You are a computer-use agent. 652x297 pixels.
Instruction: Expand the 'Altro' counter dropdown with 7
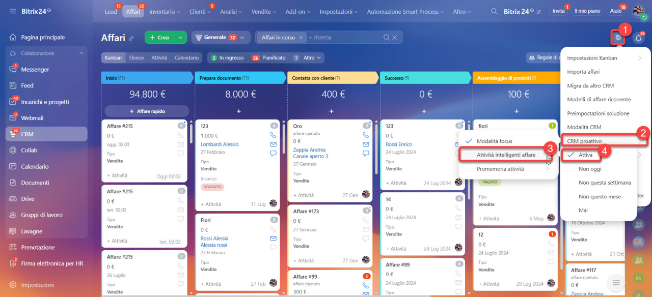[x=309, y=58]
